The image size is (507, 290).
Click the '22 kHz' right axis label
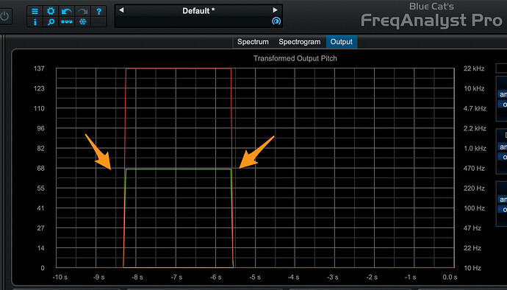[474, 68]
